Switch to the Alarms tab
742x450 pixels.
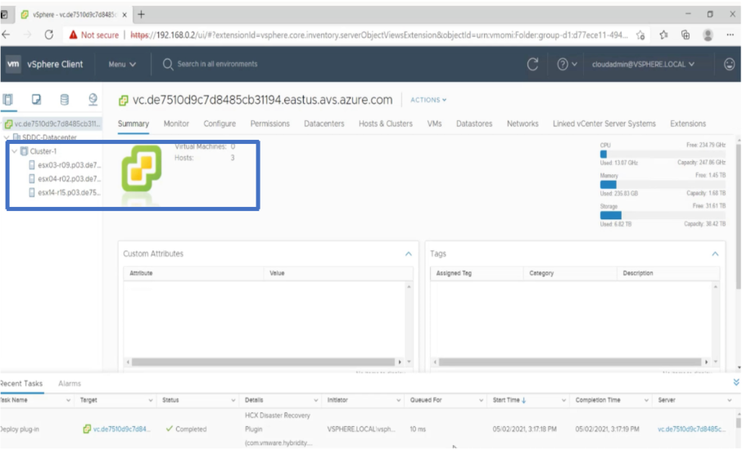[x=70, y=384]
